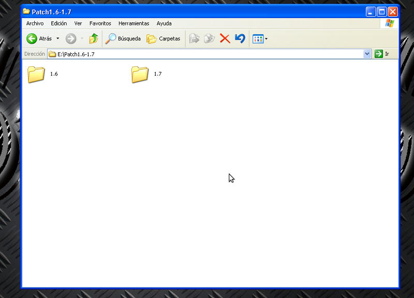Open the Ayuda menu
The height and width of the screenshot is (298, 414).
tap(164, 23)
